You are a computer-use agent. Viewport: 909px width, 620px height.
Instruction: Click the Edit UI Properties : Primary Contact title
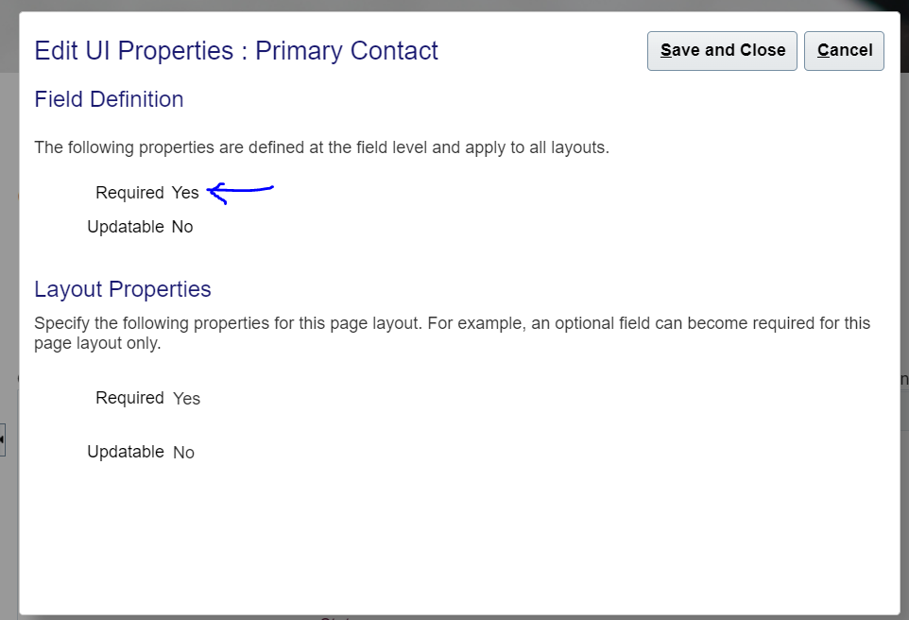coord(236,51)
